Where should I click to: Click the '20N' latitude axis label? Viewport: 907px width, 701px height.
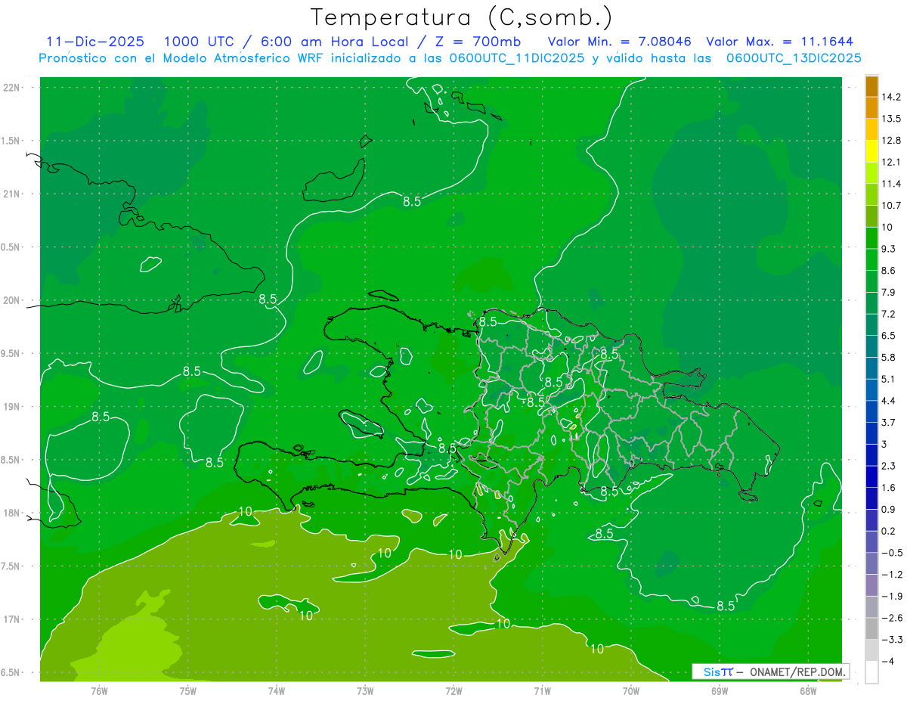11,300
